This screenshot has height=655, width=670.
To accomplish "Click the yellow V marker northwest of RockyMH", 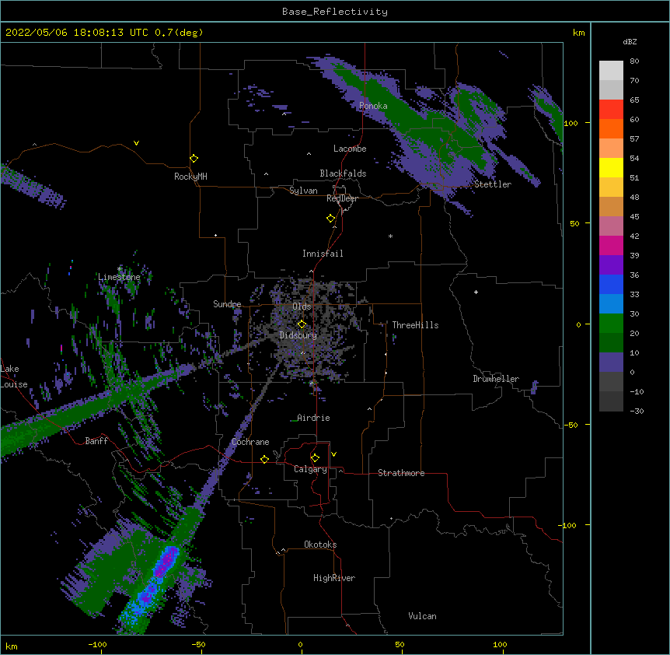I will pos(136,143).
